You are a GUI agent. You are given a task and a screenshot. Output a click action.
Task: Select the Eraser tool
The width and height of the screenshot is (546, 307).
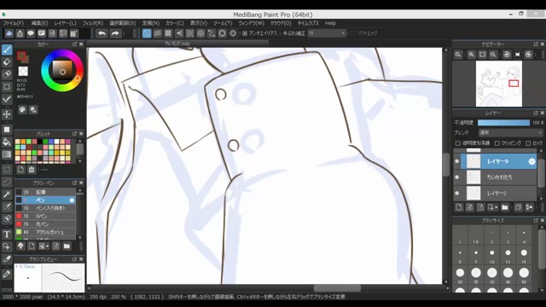point(7,62)
